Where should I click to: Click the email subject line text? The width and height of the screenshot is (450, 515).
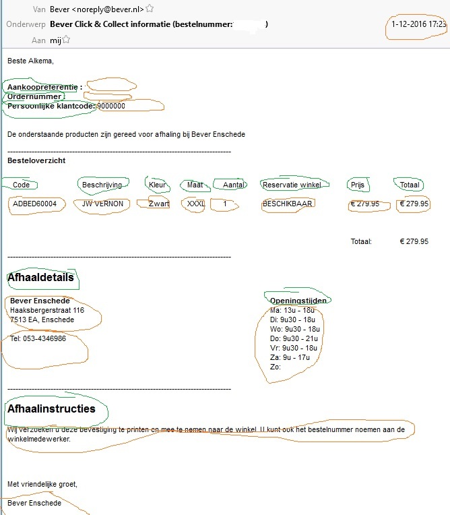[x=141, y=24]
